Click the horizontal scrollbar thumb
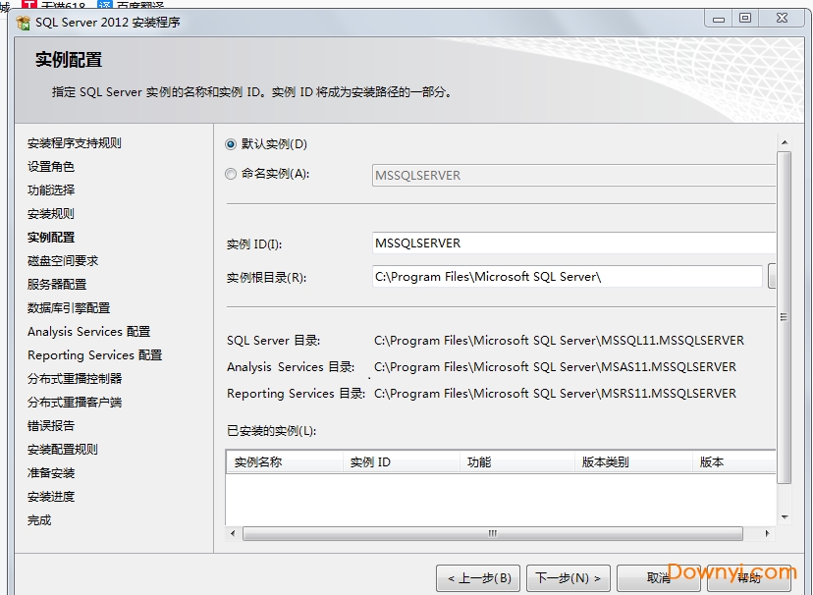Viewport: 813px width, 595px height. 493,534
